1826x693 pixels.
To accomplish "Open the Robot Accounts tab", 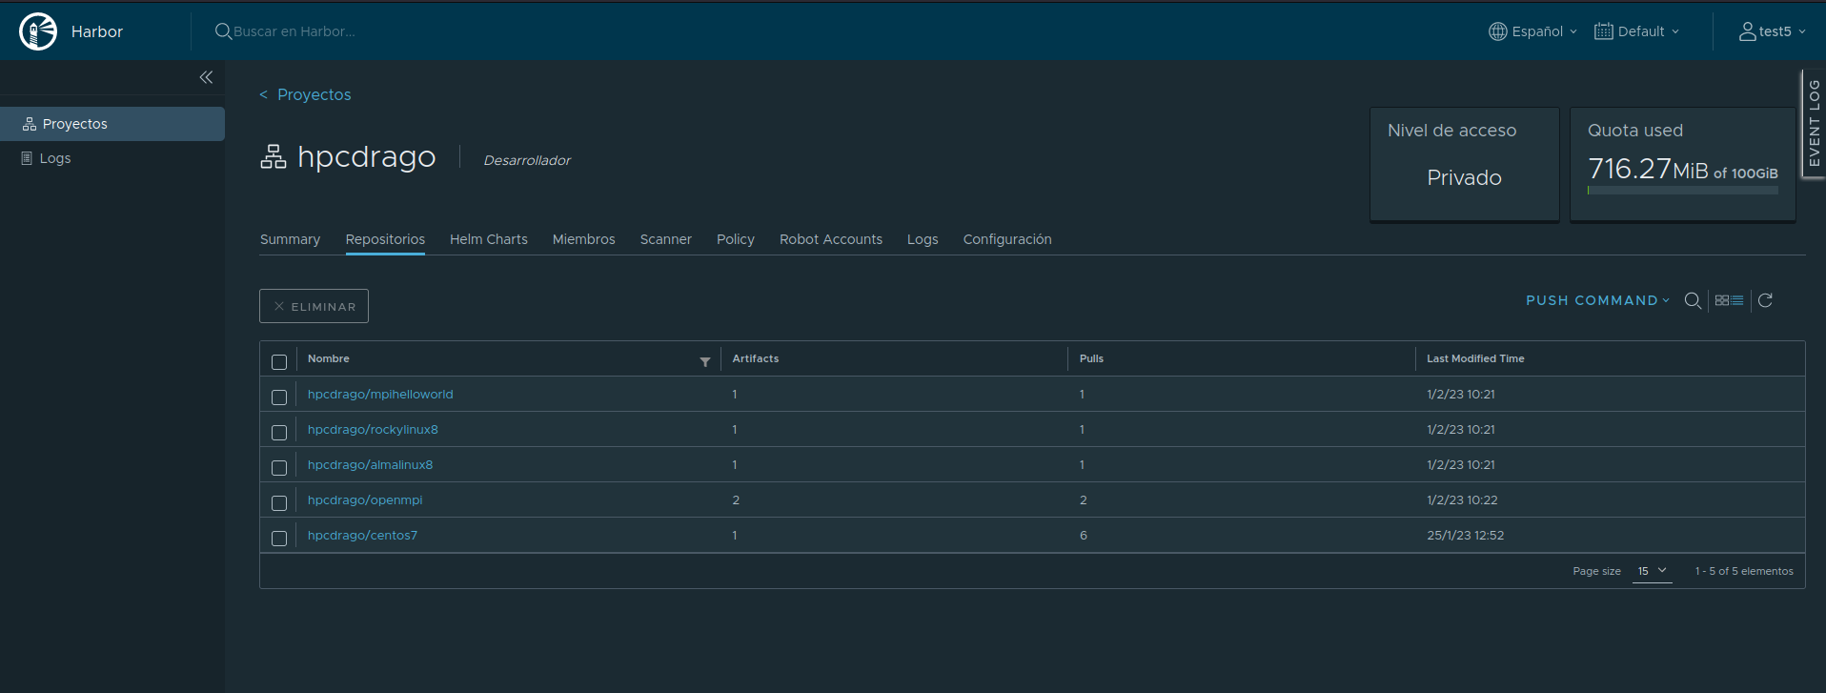I will pyautogui.click(x=831, y=239).
